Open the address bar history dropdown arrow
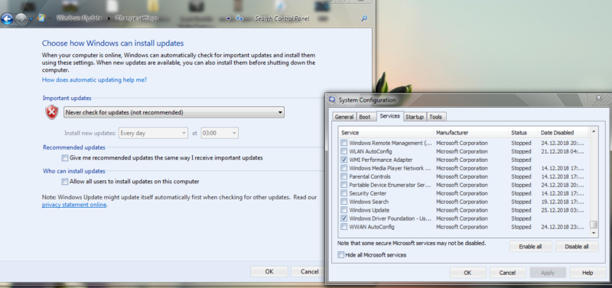Viewport: 612px width, 288px height. [228, 18]
